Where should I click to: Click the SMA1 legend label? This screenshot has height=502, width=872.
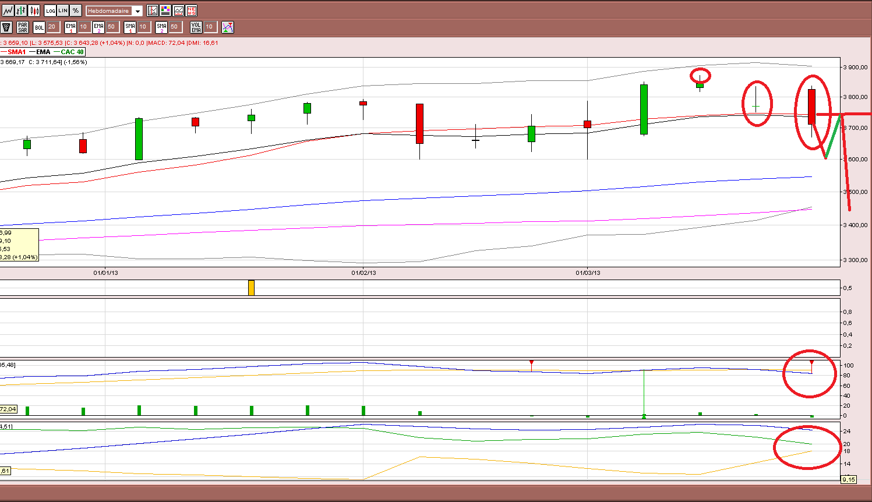(17, 52)
